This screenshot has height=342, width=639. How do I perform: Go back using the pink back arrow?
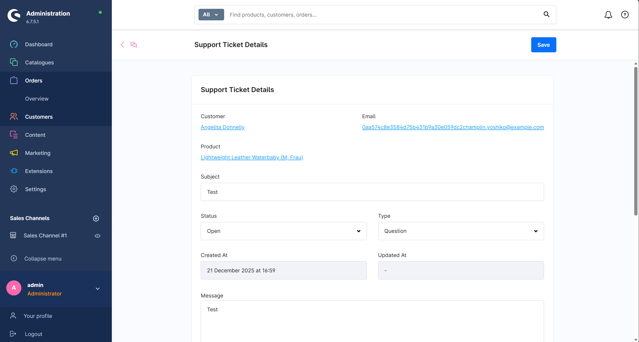coord(122,45)
